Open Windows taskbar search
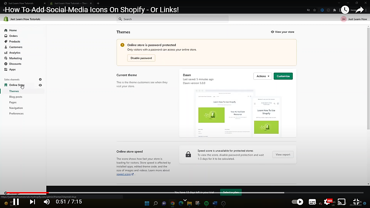This screenshot has width=370, height=208. pyautogui.click(x=155, y=203)
